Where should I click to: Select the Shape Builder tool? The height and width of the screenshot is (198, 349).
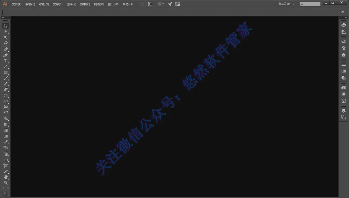[x=5, y=119]
